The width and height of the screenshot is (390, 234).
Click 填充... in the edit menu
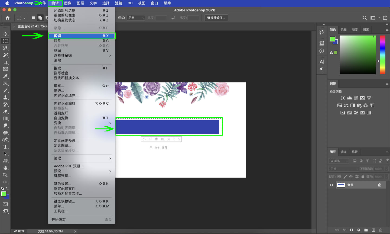coord(59,86)
